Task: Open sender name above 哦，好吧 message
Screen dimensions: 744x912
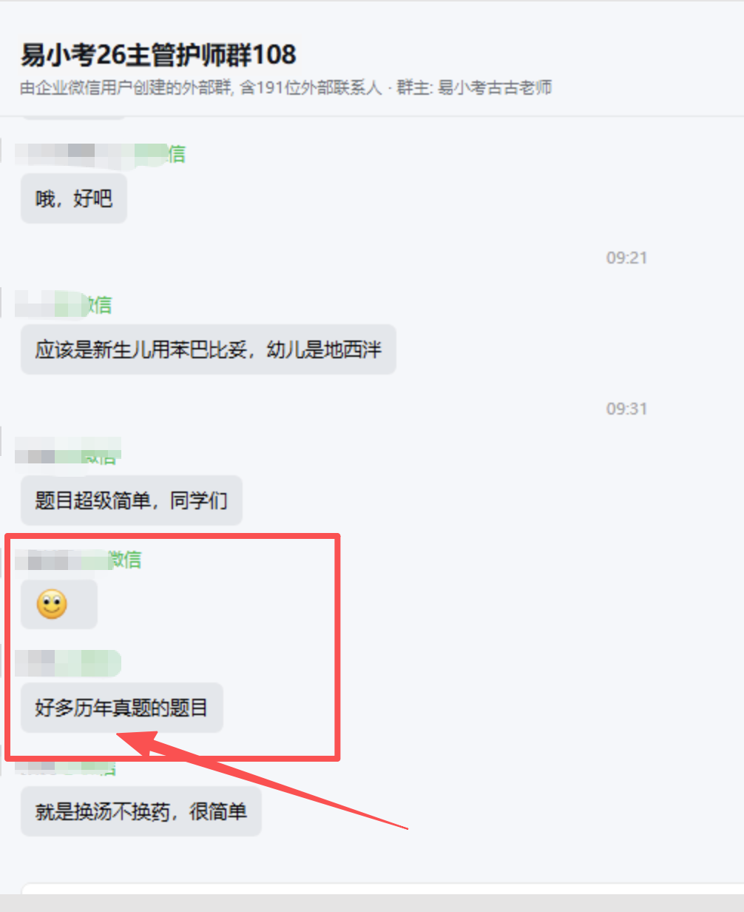Action: [x=101, y=154]
